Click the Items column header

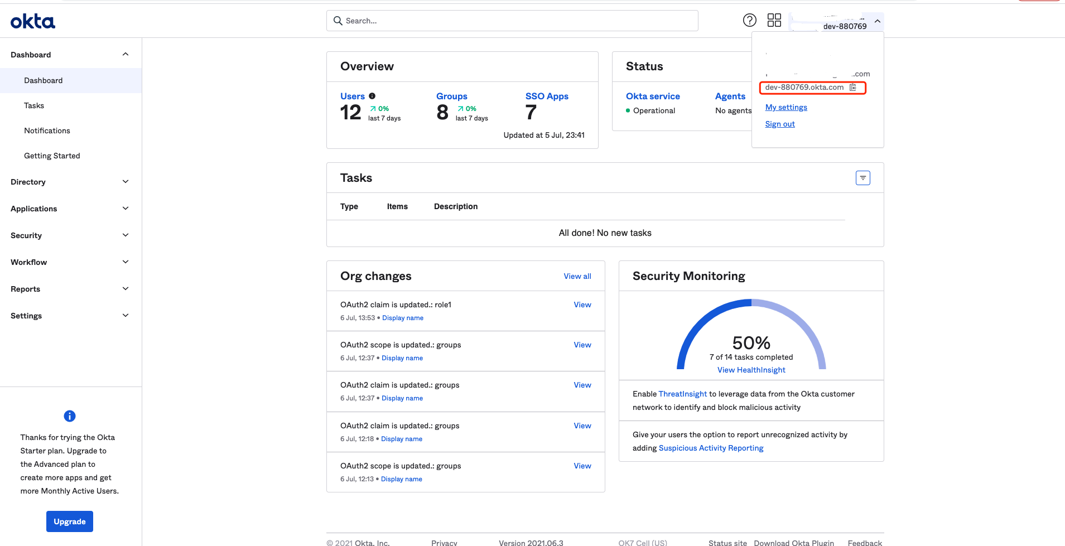[x=397, y=206]
